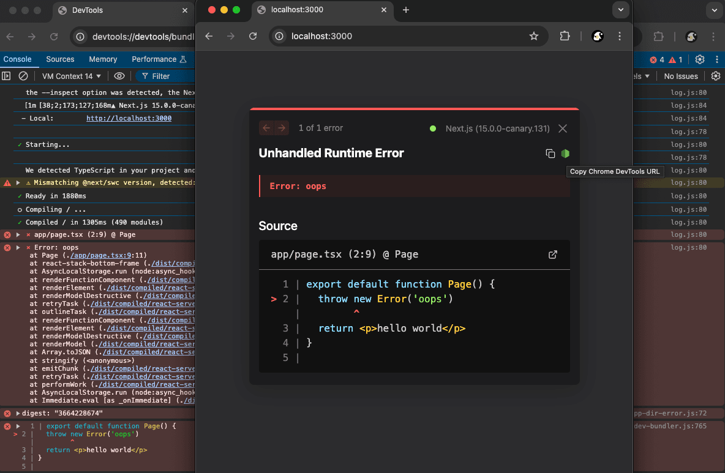Click the green Node.js Copy DevTools URL icon
The image size is (725, 473).
565,154
